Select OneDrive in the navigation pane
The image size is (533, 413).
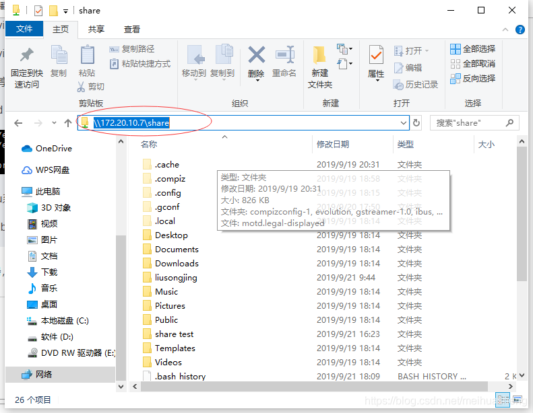coord(46,149)
